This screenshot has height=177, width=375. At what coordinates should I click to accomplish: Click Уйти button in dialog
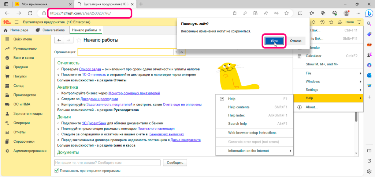coord(274,41)
